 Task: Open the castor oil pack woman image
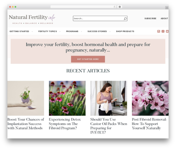pos(109,98)
